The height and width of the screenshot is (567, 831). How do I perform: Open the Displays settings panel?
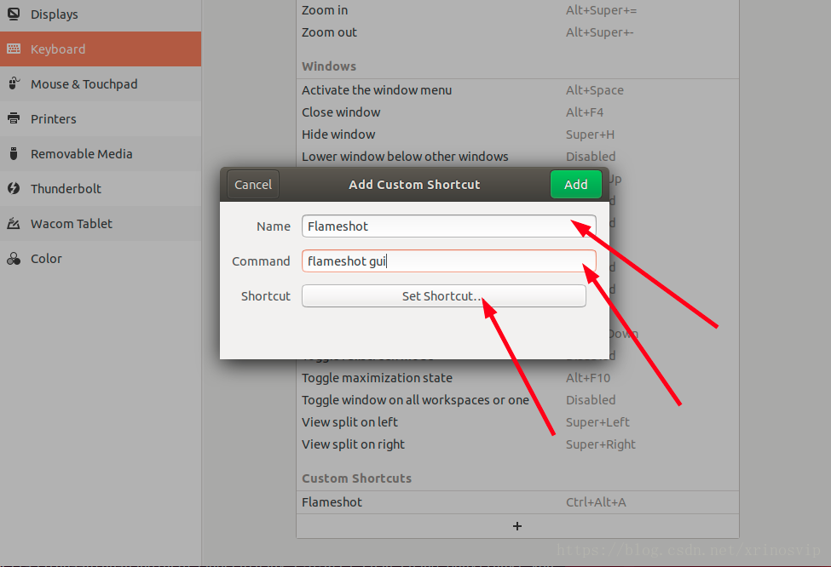point(101,14)
